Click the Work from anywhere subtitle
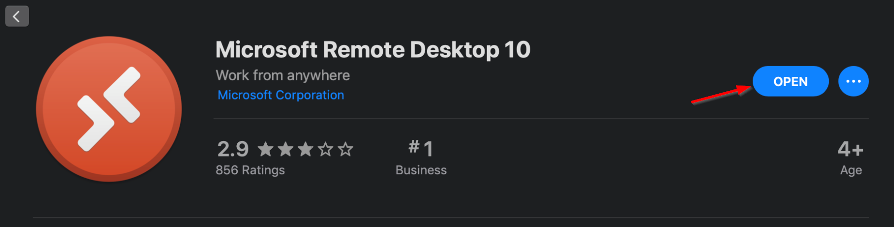The width and height of the screenshot is (894, 227). tap(283, 75)
